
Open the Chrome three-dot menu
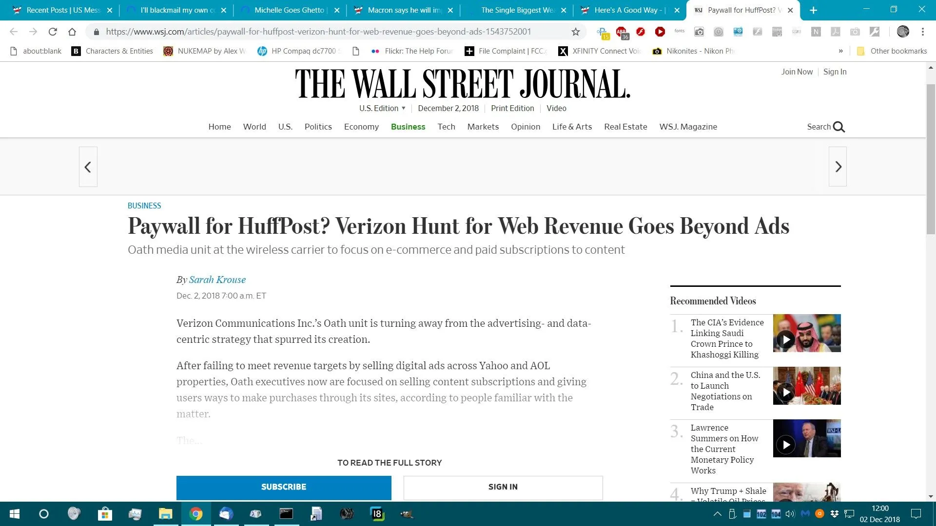(923, 32)
